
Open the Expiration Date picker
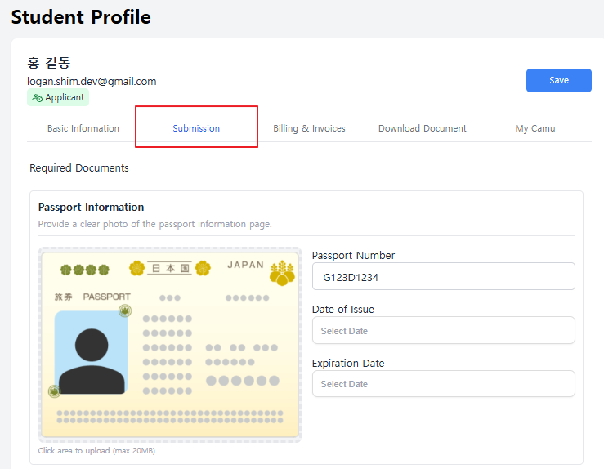pyautogui.click(x=443, y=384)
